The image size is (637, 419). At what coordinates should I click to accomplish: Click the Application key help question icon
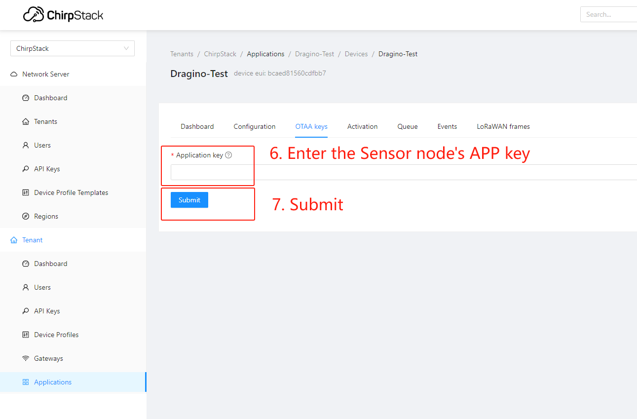[228, 155]
